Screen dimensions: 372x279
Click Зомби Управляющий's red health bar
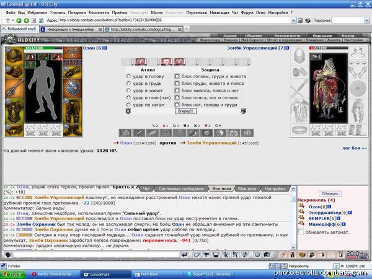click(329, 48)
